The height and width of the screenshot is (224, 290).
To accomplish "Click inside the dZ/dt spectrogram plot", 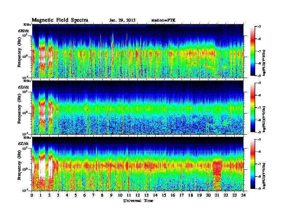I will click(138, 164).
